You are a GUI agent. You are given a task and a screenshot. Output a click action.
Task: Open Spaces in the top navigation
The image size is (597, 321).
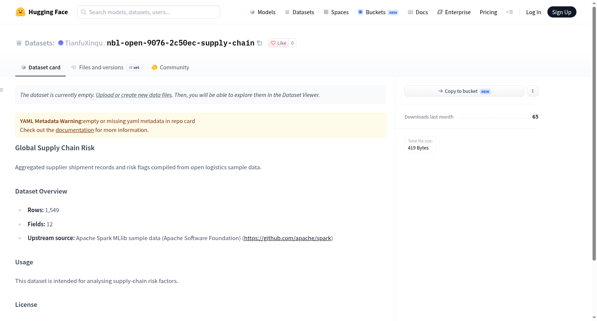pyautogui.click(x=336, y=12)
